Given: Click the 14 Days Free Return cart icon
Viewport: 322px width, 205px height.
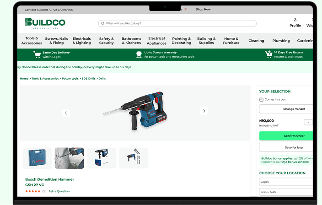Looking at the screenshot, I should coord(268,54).
